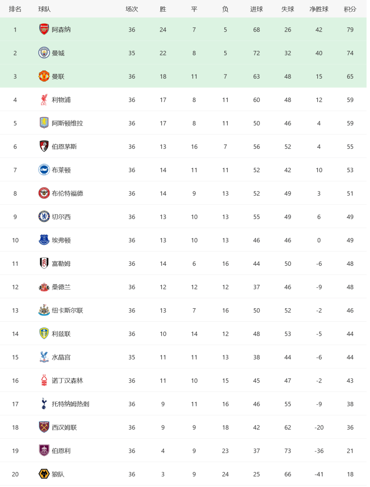The image size is (370, 487).
Task: Select the 排名 column header
Action: 15,9
